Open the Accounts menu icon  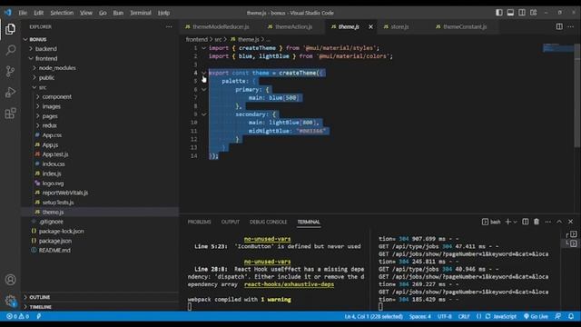pos(10,280)
